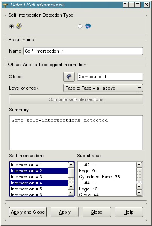Screen dimensions: 152x226
Task: Click the top up arrow of Sub-shapes scrollbar
Action: click(x=139, y=165)
